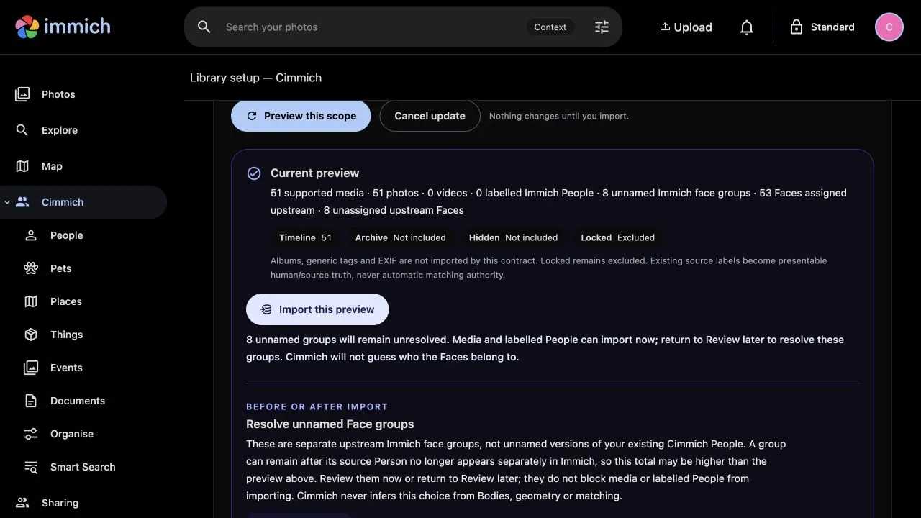921x518 pixels.
Task: Click the Current preview heading
Action: 314,173
